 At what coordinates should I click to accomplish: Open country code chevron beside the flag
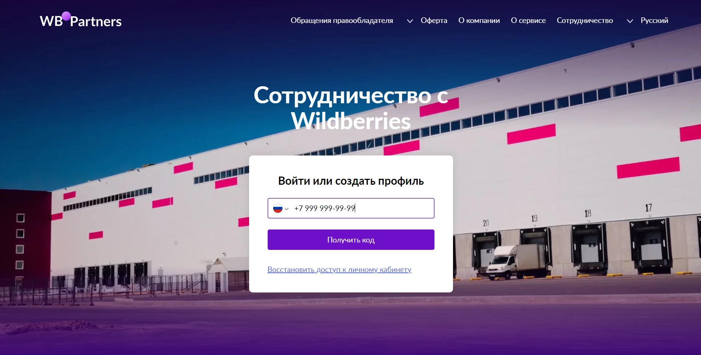(x=287, y=209)
